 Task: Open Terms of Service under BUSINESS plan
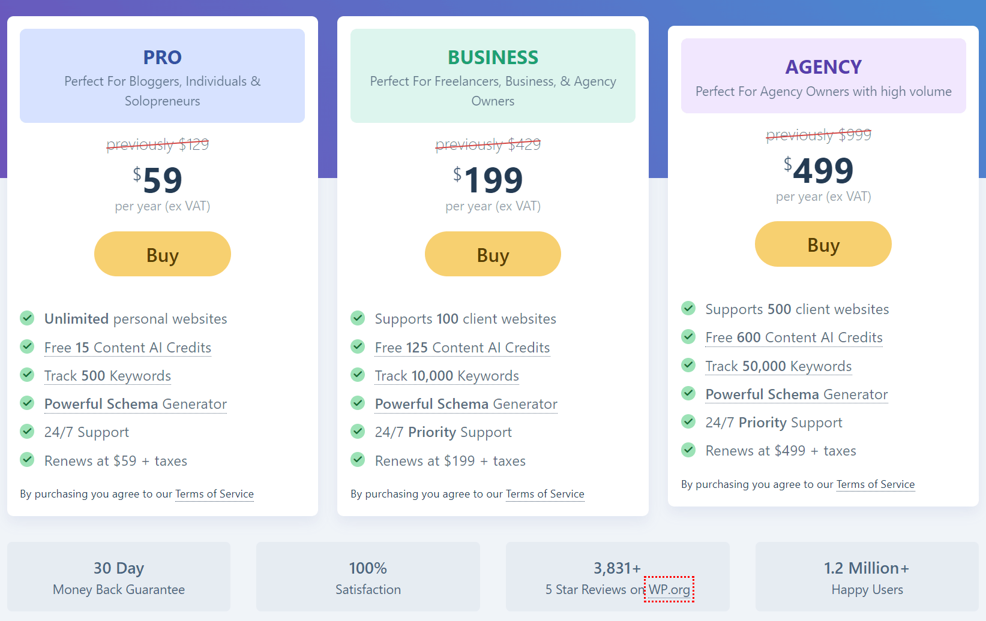point(545,494)
